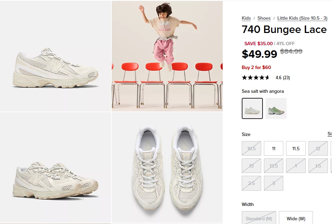Image resolution: width=332 pixels, height=224 pixels.
Task: Choose size 11.5
Action: [296, 149]
